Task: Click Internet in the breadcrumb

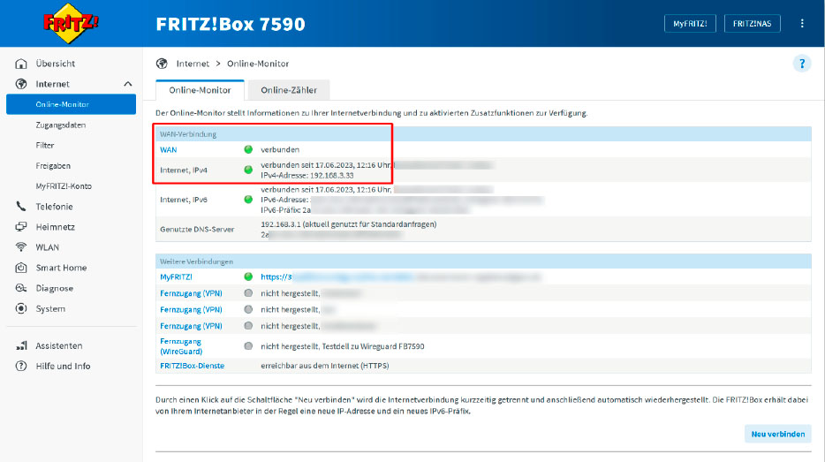Action: (x=193, y=64)
